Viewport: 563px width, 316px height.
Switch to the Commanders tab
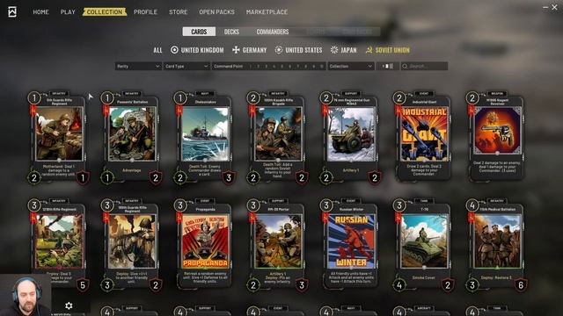click(x=273, y=32)
